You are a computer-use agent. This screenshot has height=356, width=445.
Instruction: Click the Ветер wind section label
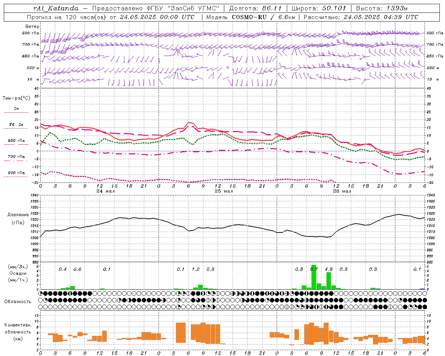32,26
